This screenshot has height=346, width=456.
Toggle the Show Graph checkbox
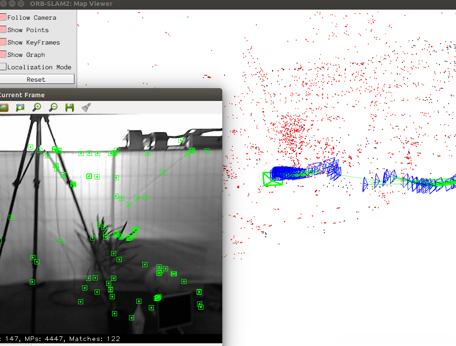tap(3, 55)
